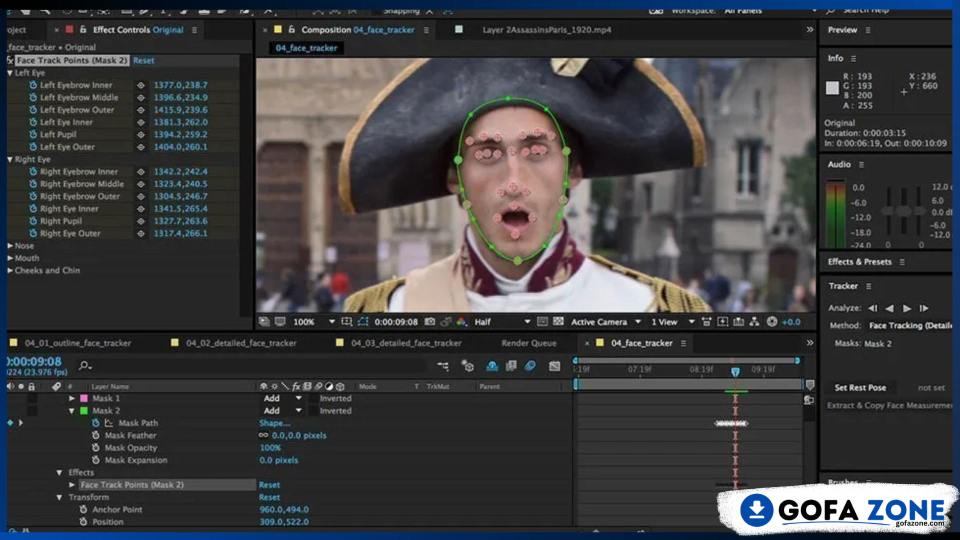
Task: Click the current time indicator in timeline ruler
Action: click(x=735, y=371)
